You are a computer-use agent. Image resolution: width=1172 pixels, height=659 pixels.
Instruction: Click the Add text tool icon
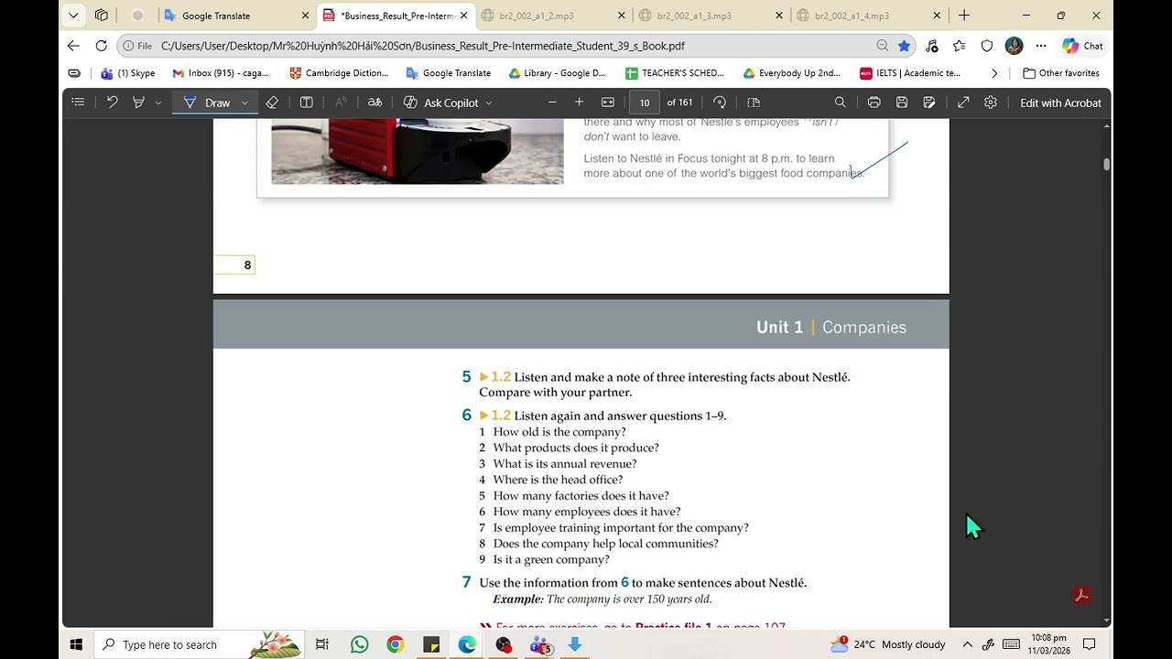pos(307,103)
